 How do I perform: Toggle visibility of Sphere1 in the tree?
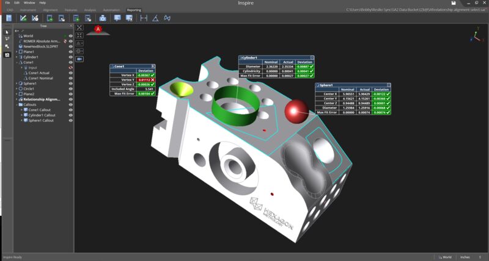click(x=71, y=83)
